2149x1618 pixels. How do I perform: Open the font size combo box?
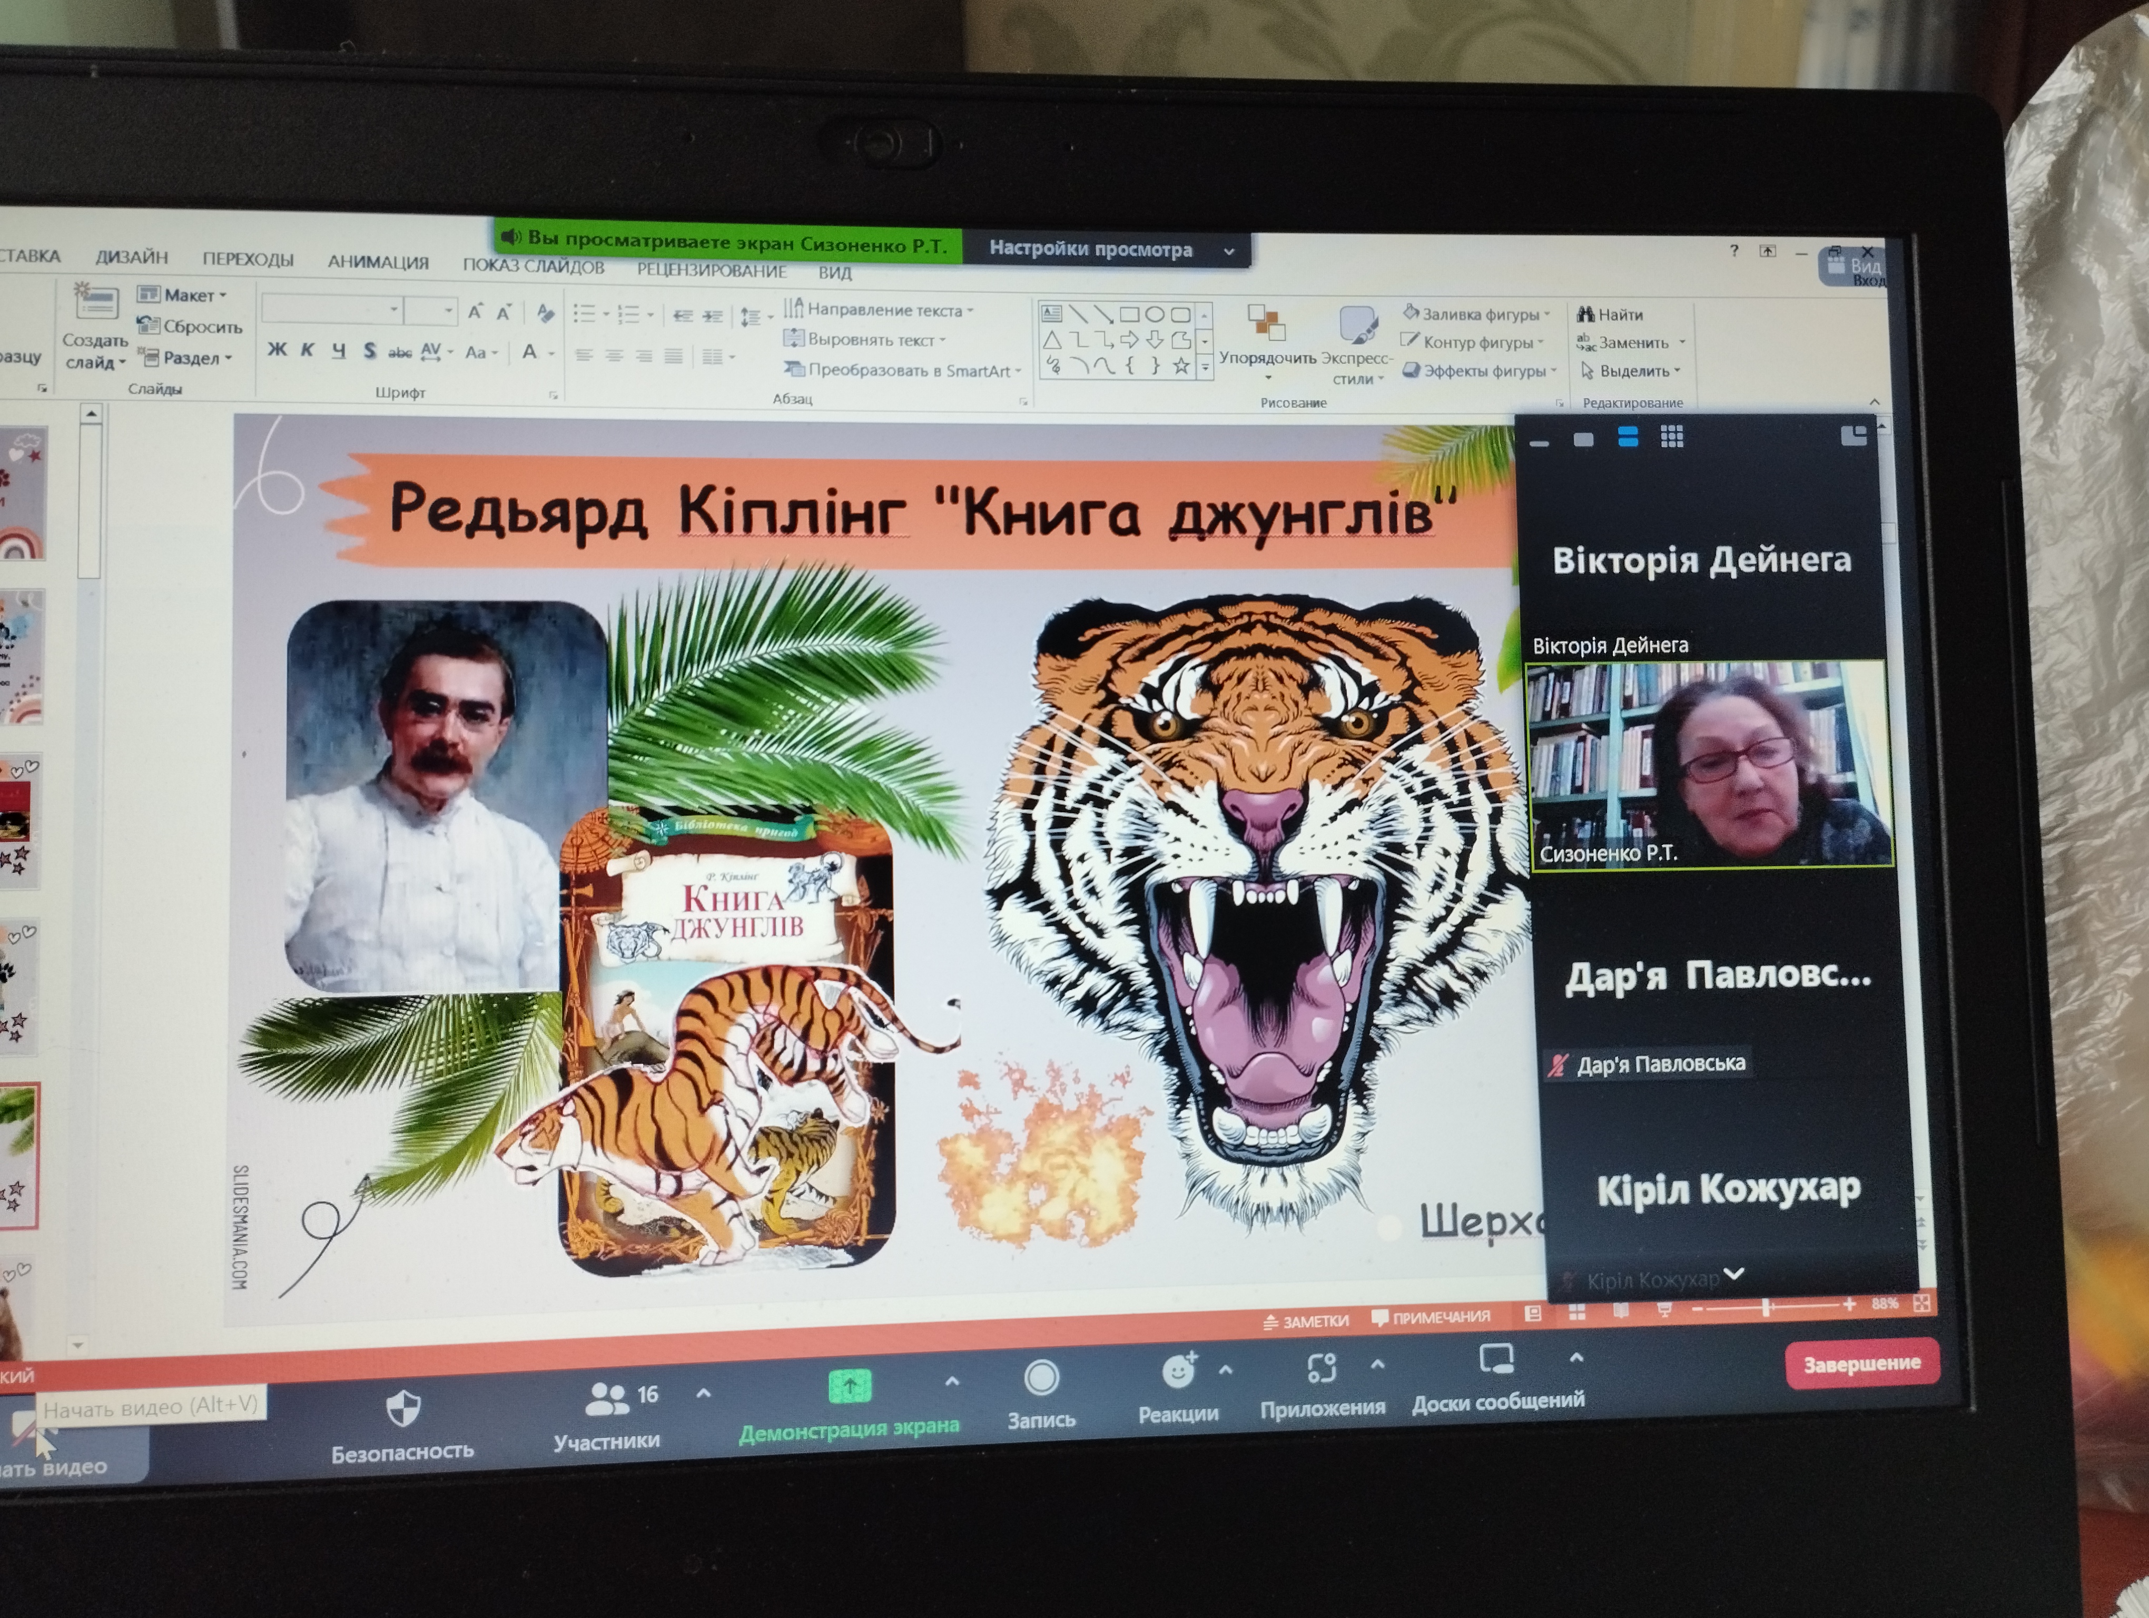[x=430, y=311]
